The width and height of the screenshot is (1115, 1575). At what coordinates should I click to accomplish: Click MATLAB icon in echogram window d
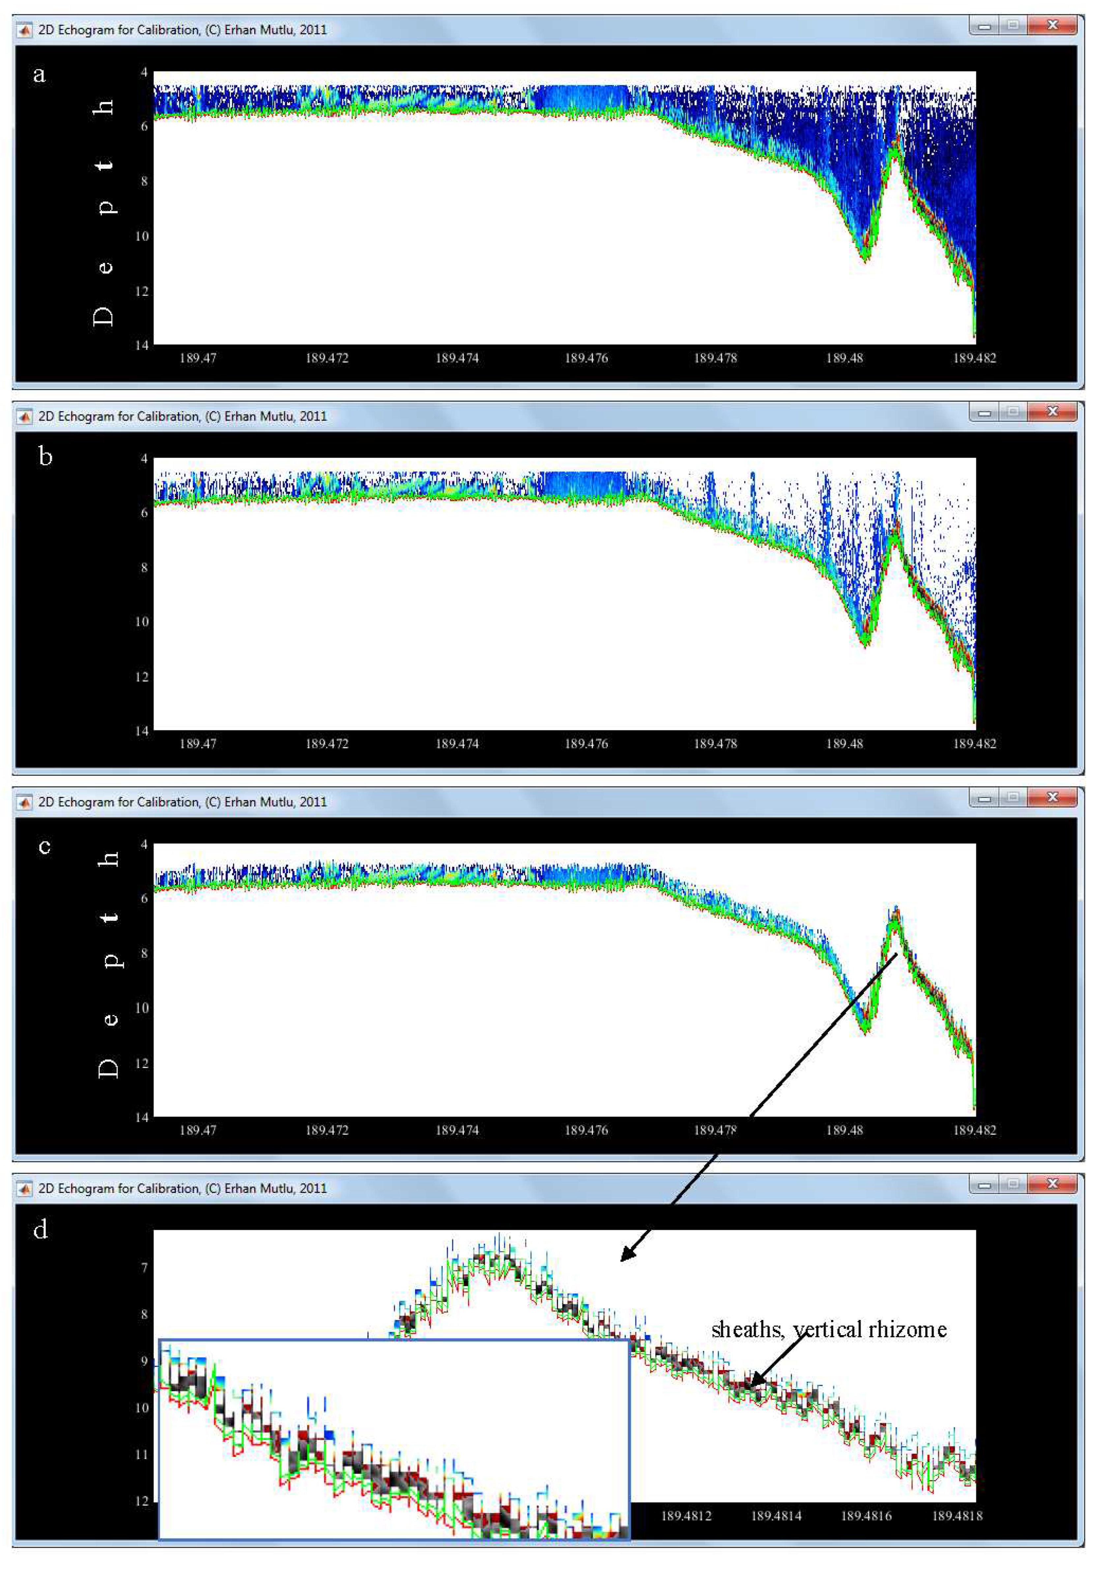(25, 1188)
